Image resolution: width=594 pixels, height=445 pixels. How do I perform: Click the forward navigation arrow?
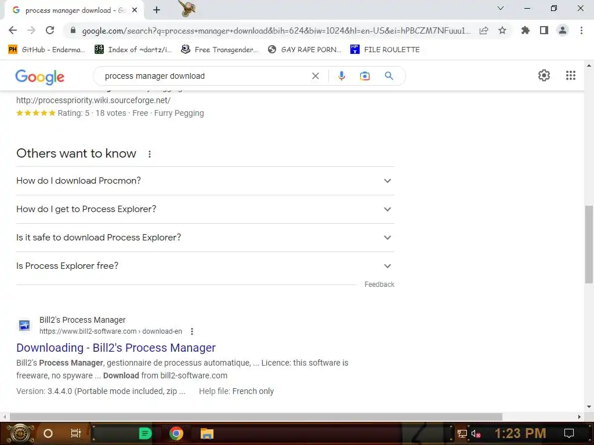pyautogui.click(x=31, y=30)
